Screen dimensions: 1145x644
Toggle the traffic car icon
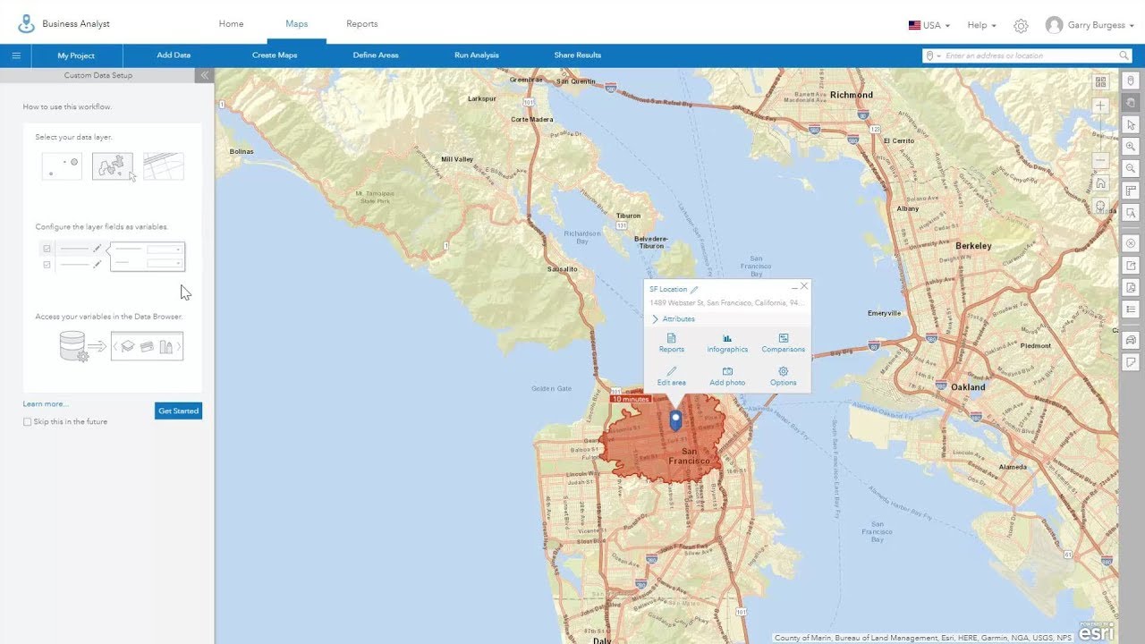1131,340
